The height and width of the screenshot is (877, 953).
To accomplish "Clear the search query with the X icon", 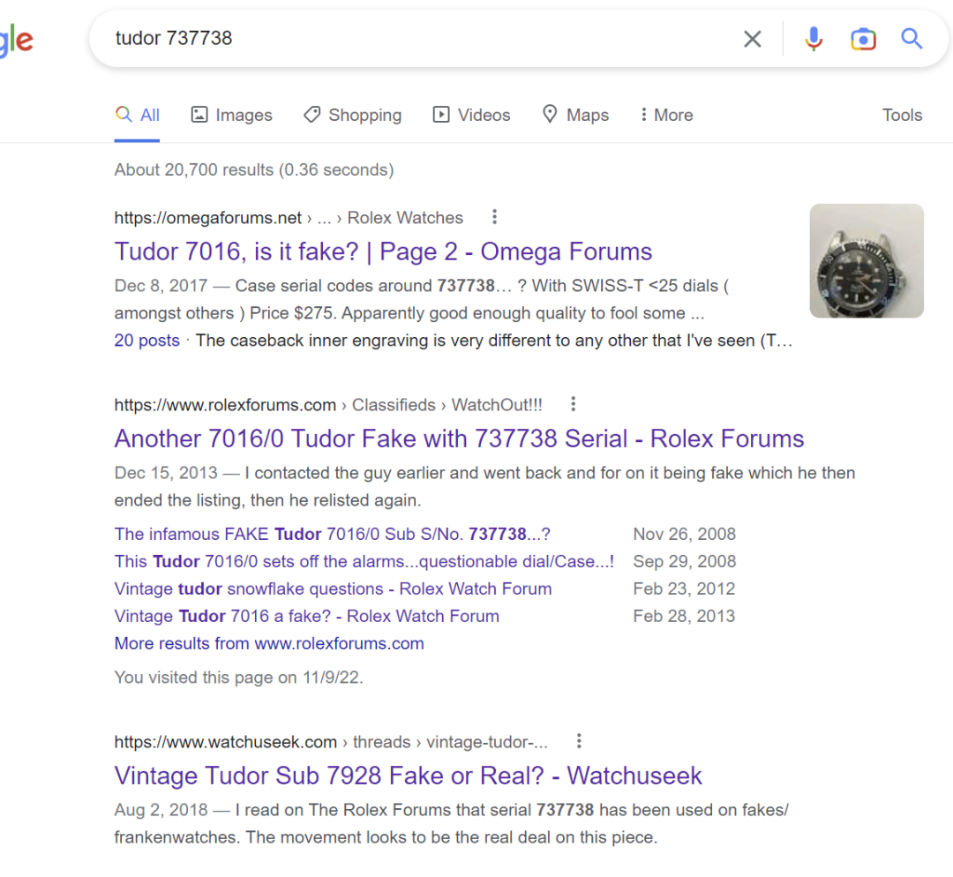I will click(x=752, y=39).
